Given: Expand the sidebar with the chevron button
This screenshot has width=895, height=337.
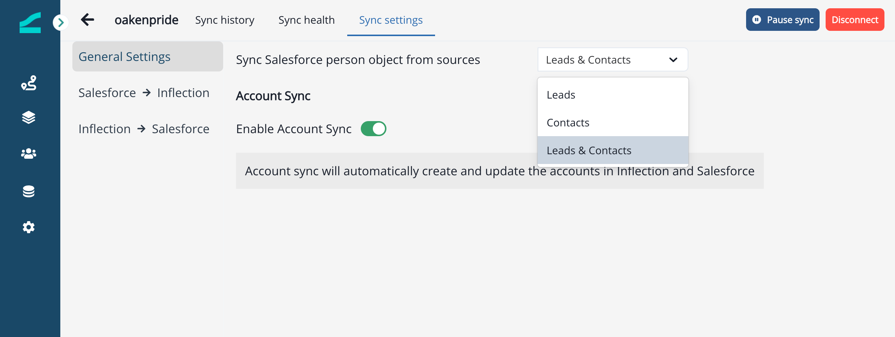Looking at the screenshot, I should tap(61, 23).
